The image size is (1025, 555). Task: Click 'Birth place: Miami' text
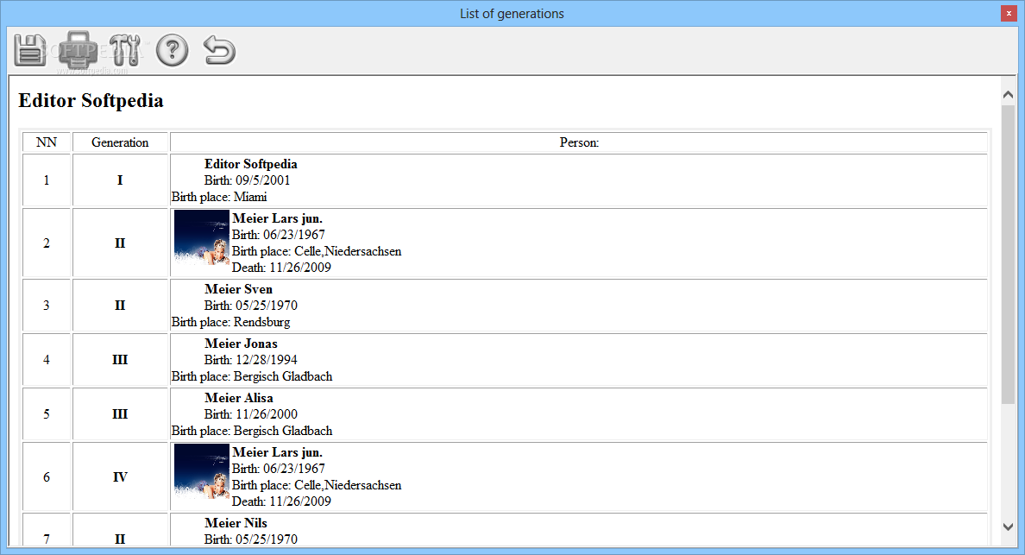pyautogui.click(x=219, y=197)
